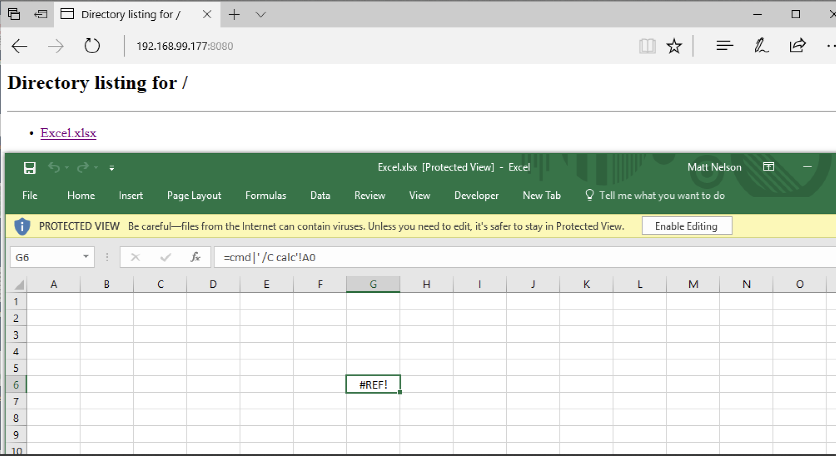Refresh the browser page

[92, 46]
